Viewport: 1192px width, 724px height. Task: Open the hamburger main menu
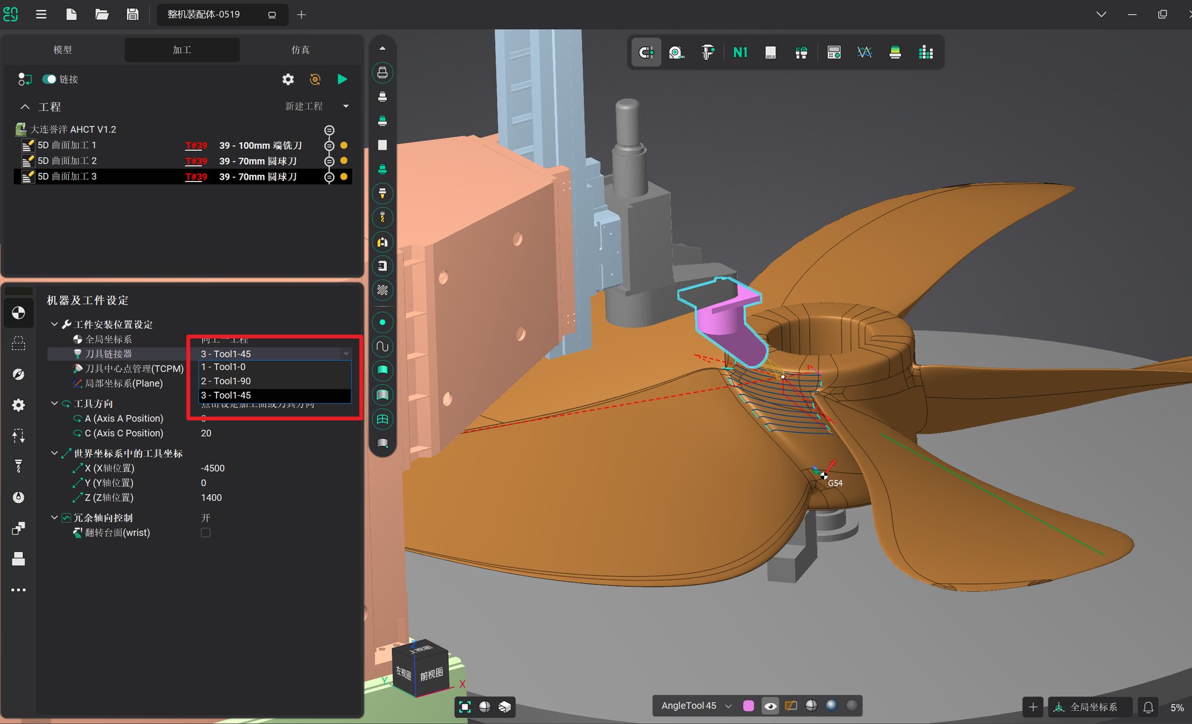point(41,15)
